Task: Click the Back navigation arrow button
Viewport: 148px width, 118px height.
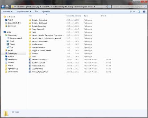Action: coord(3,7)
